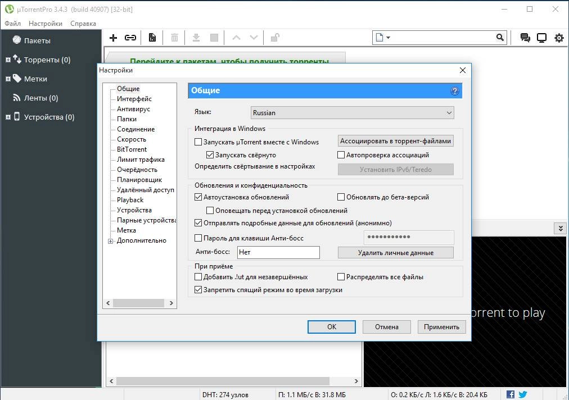Viewport: 569px width, 400px height.
Task: Enable Запускать µTorrent вместе с Windows
Action: pos(198,142)
